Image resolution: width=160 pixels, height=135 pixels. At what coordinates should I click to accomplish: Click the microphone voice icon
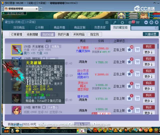click(12, 131)
